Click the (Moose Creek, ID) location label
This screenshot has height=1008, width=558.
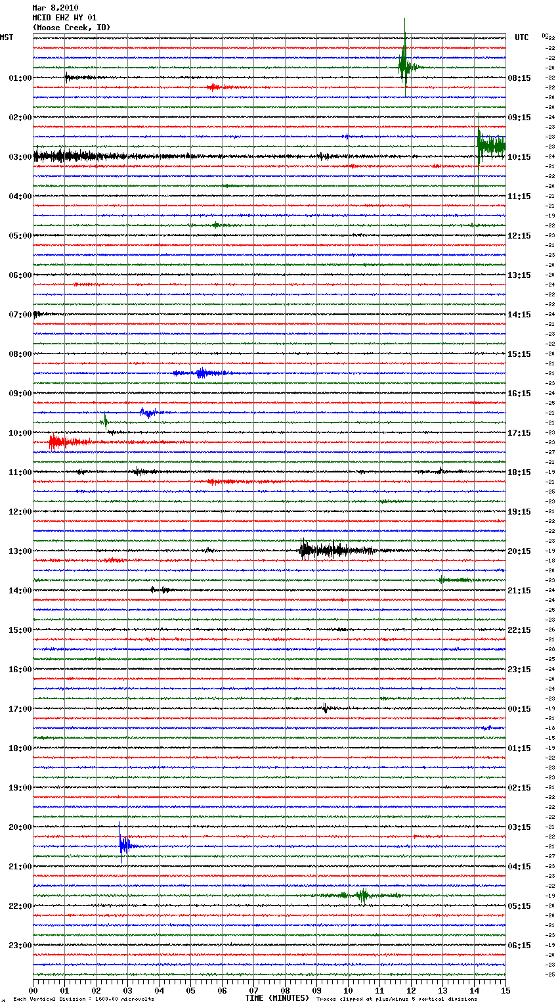[72, 28]
